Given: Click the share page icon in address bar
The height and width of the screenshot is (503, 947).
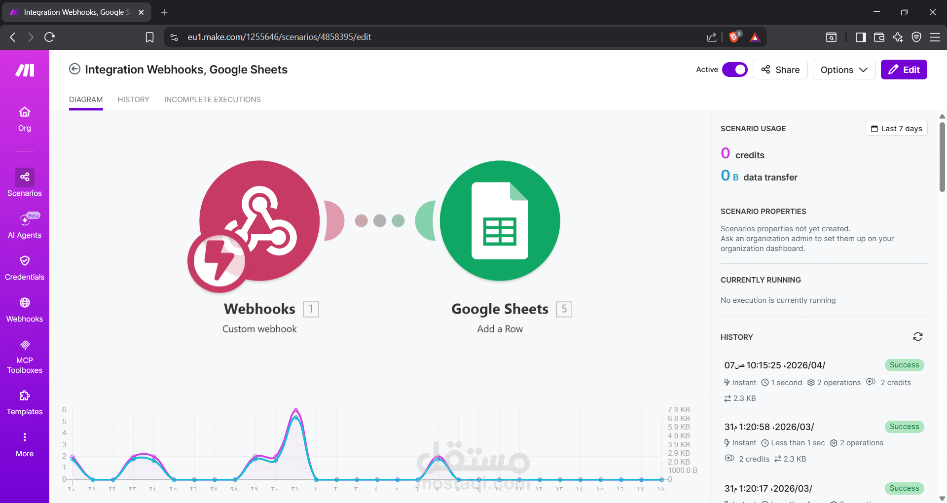Looking at the screenshot, I should click(x=712, y=37).
